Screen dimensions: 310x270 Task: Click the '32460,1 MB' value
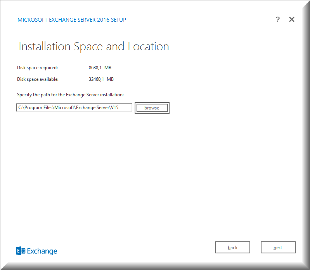click(x=101, y=79)
